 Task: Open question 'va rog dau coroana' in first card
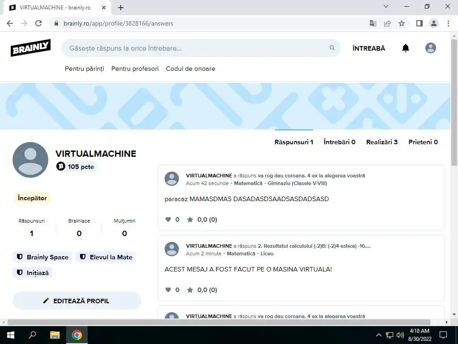(311, 176)
